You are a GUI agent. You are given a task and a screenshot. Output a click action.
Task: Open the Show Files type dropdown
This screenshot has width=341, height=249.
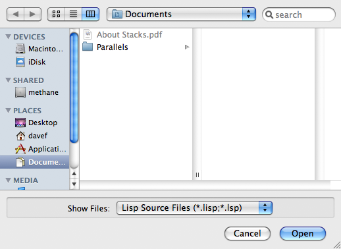click(x=194, y=207)
